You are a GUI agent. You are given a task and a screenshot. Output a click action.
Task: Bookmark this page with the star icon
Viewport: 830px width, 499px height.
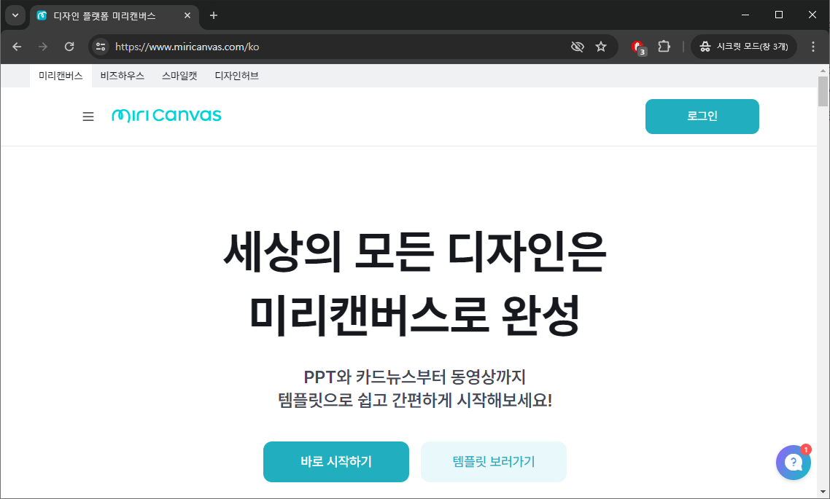(x=601, y=47)
